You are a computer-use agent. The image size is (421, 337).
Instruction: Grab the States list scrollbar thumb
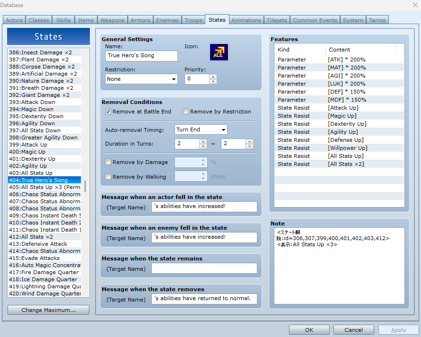click(x=85, y=186)
